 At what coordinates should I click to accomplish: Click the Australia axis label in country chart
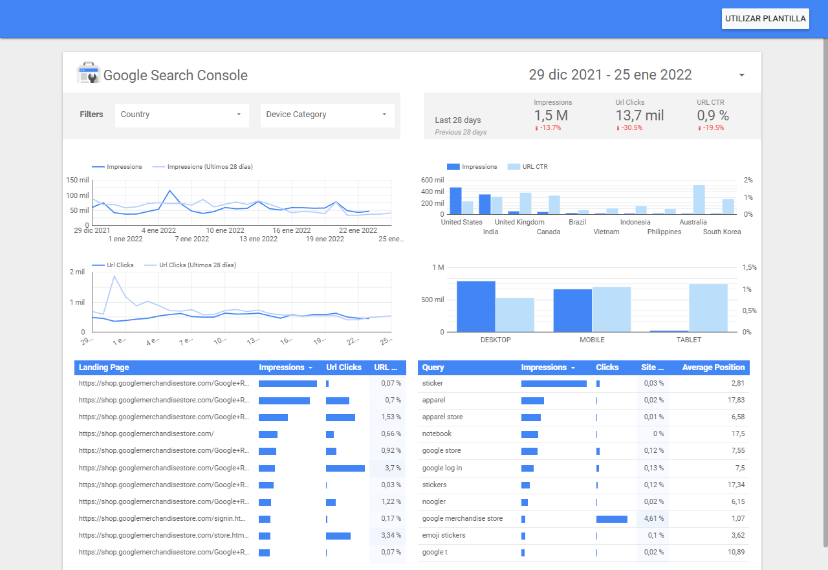(693, 222)
